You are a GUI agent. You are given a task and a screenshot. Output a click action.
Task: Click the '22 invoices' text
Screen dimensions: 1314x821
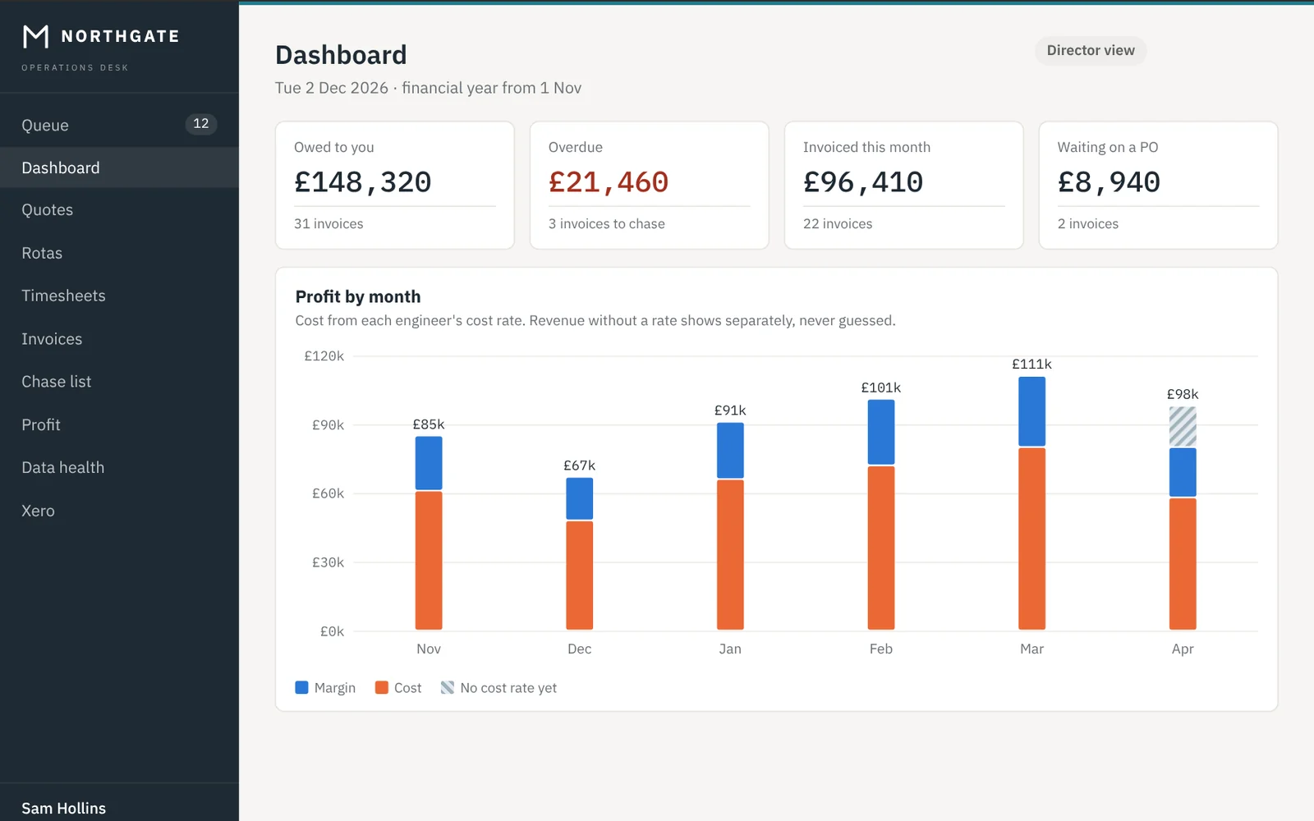click(x=838, y=224)
